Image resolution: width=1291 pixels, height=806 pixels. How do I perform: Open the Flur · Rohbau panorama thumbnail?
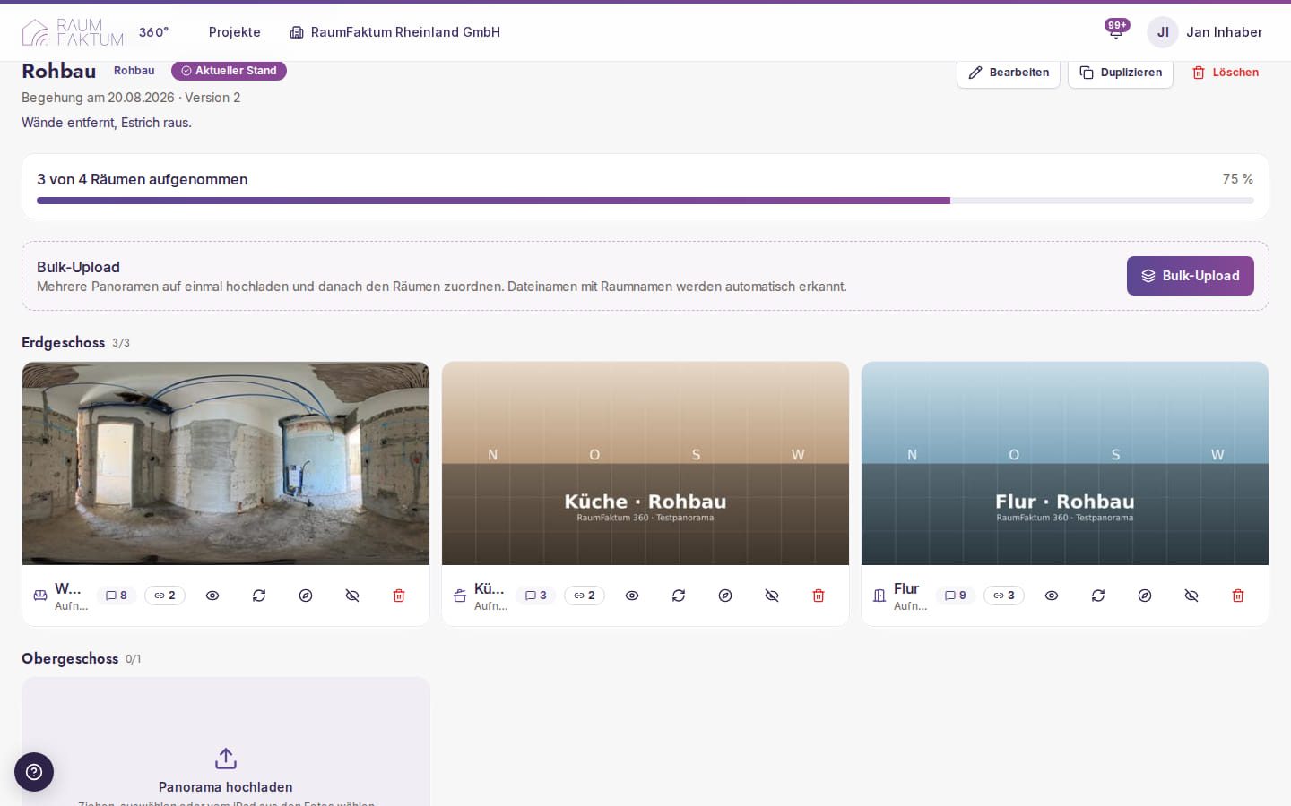pos(1065,463)
